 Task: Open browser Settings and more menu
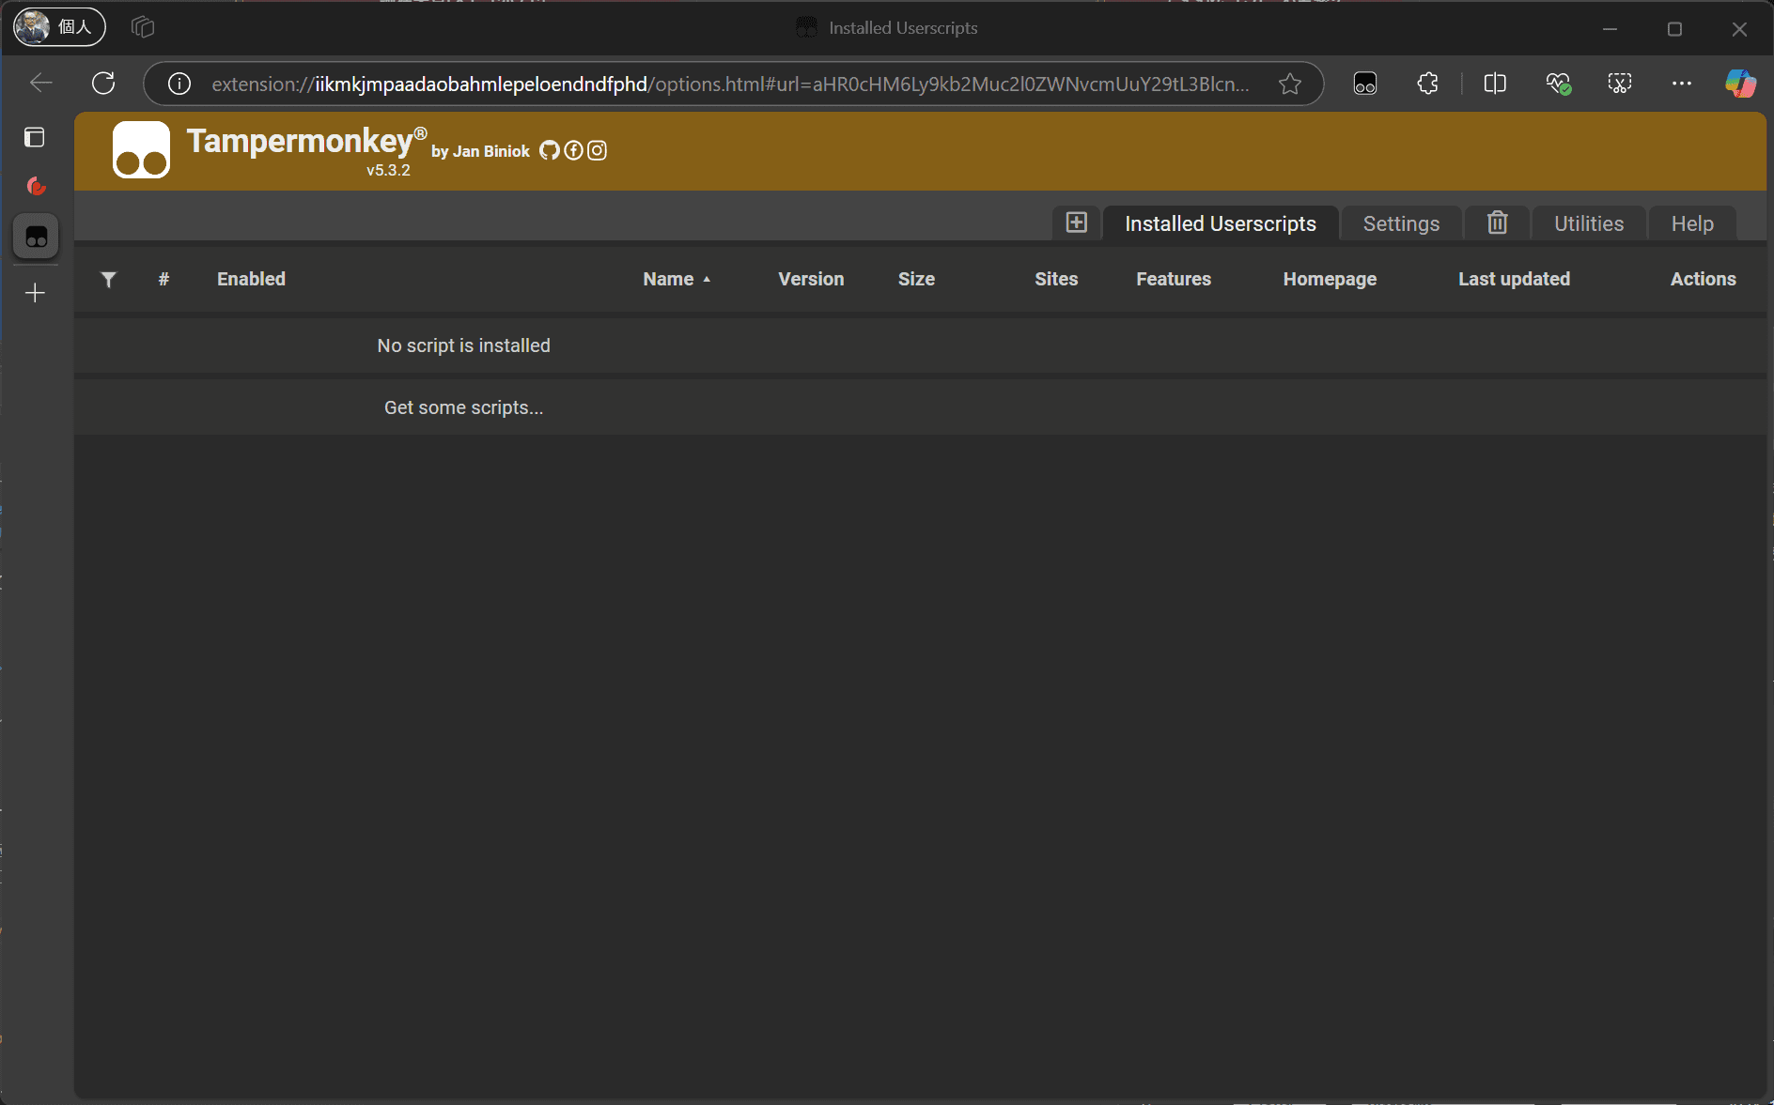(1681, 84)
